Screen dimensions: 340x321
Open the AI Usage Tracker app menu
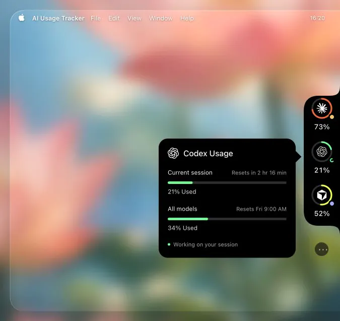click(x=58, y=18)
